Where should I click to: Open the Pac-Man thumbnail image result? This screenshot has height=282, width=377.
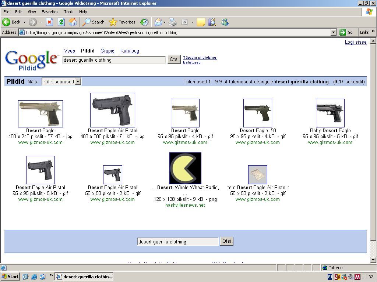point(185,168)
